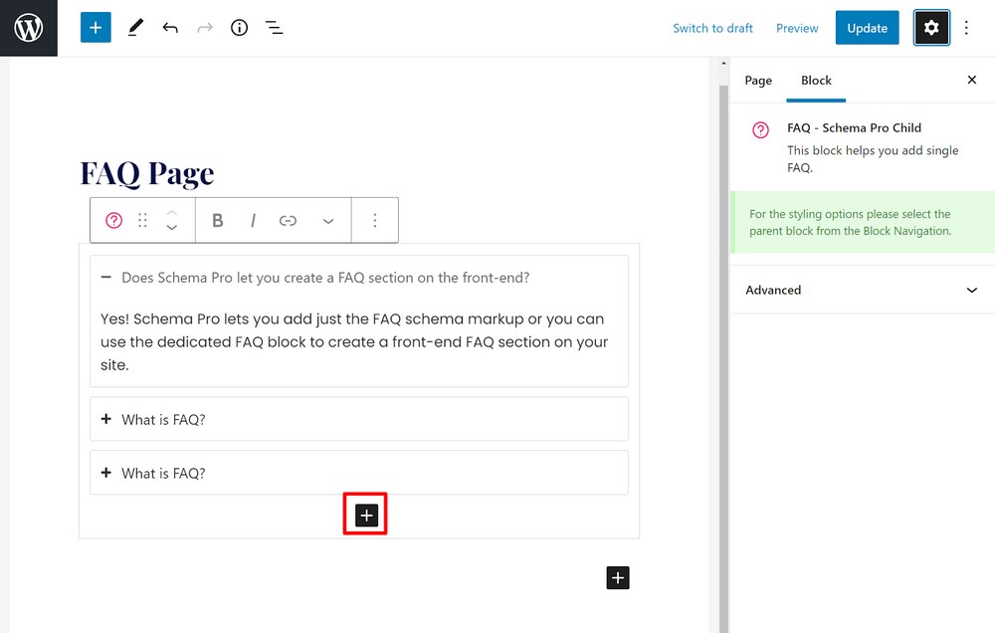Move block down with down arrow

coord(171,227)
